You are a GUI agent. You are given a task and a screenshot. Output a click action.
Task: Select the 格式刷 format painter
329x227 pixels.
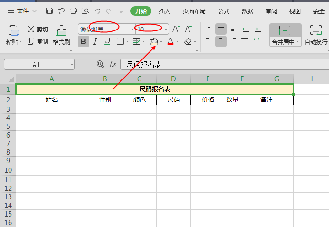(x=61, y=35)
